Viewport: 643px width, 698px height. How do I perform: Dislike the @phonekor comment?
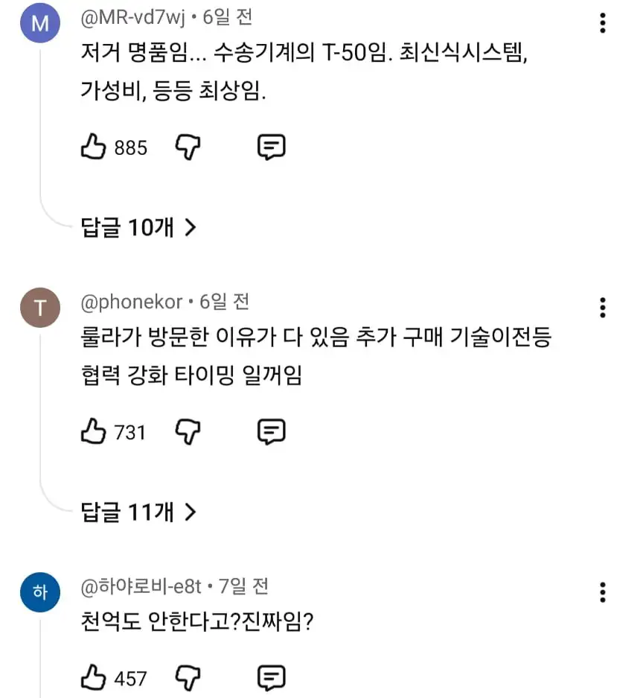click(188, 431)
